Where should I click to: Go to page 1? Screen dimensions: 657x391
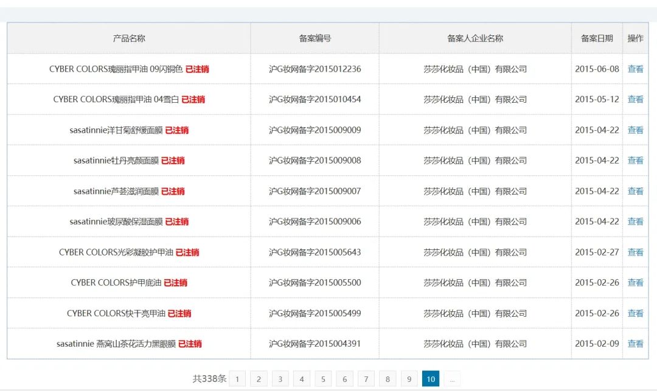pos(237,379)
